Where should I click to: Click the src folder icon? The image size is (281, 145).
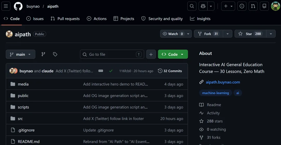pyautogui.click(x=13, y=119)
